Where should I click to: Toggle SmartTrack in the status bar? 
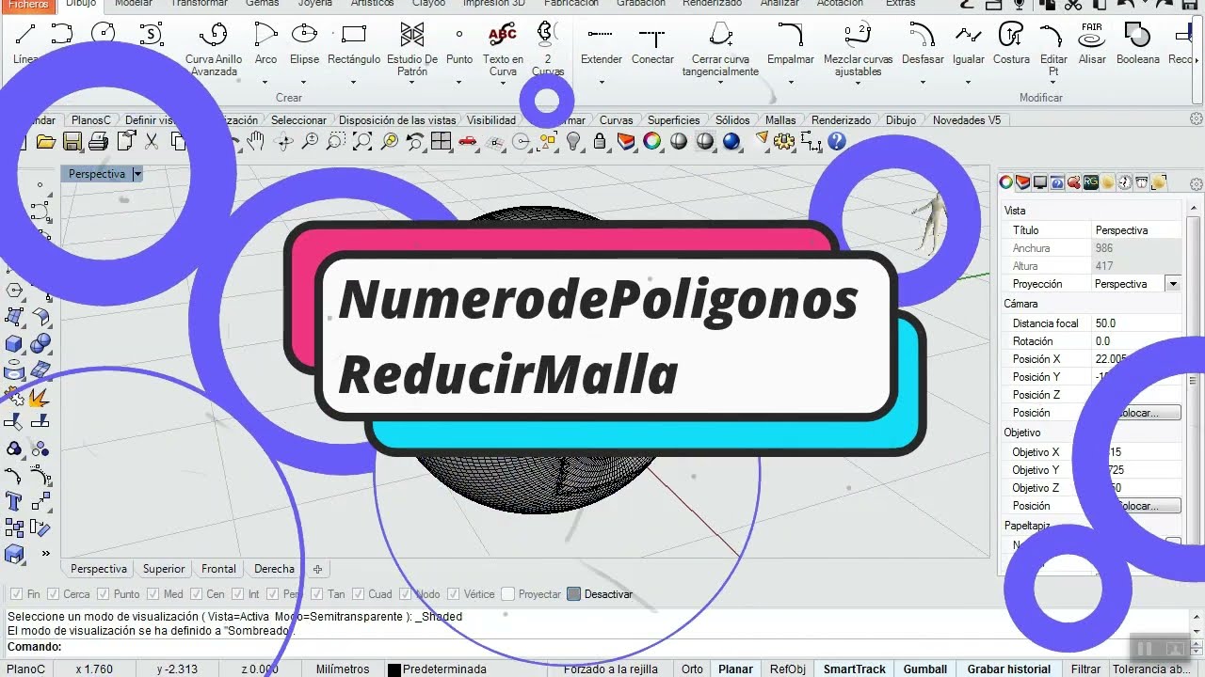(854, 669)
